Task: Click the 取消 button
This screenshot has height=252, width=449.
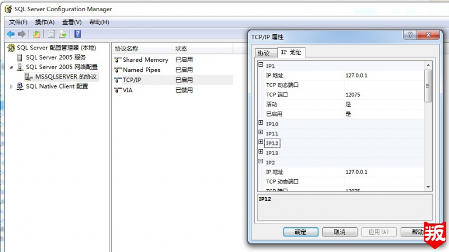Action: pos(340,232)
